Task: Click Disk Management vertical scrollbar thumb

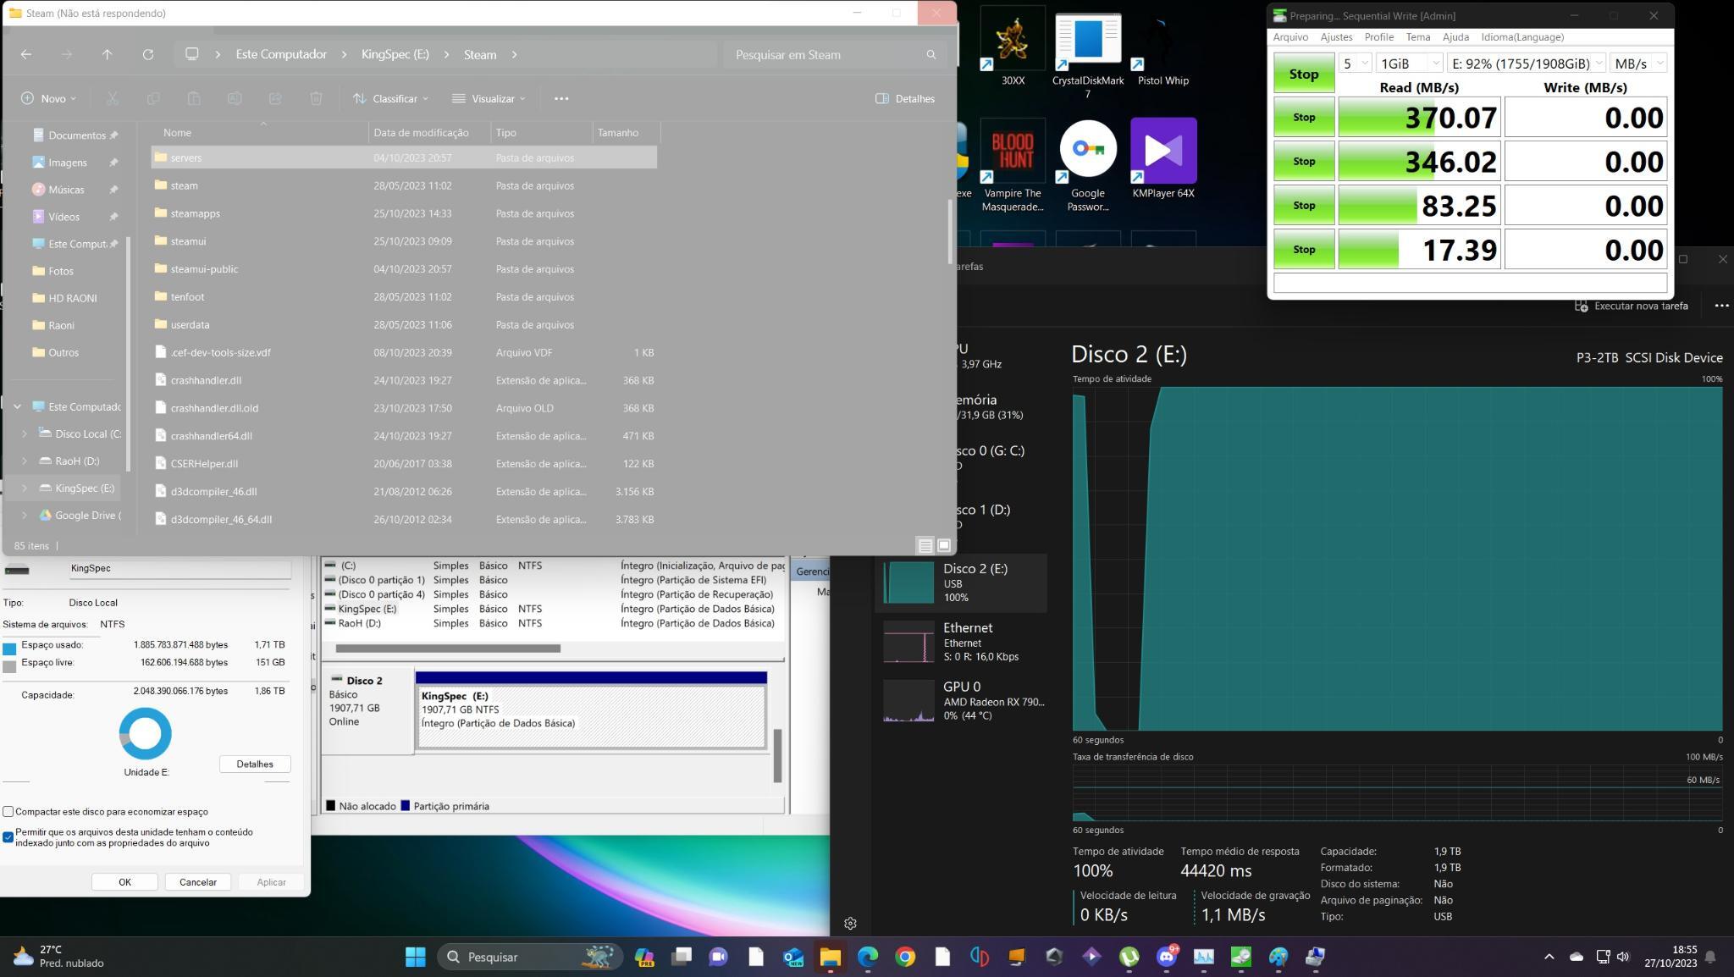Action: [777, 755]
